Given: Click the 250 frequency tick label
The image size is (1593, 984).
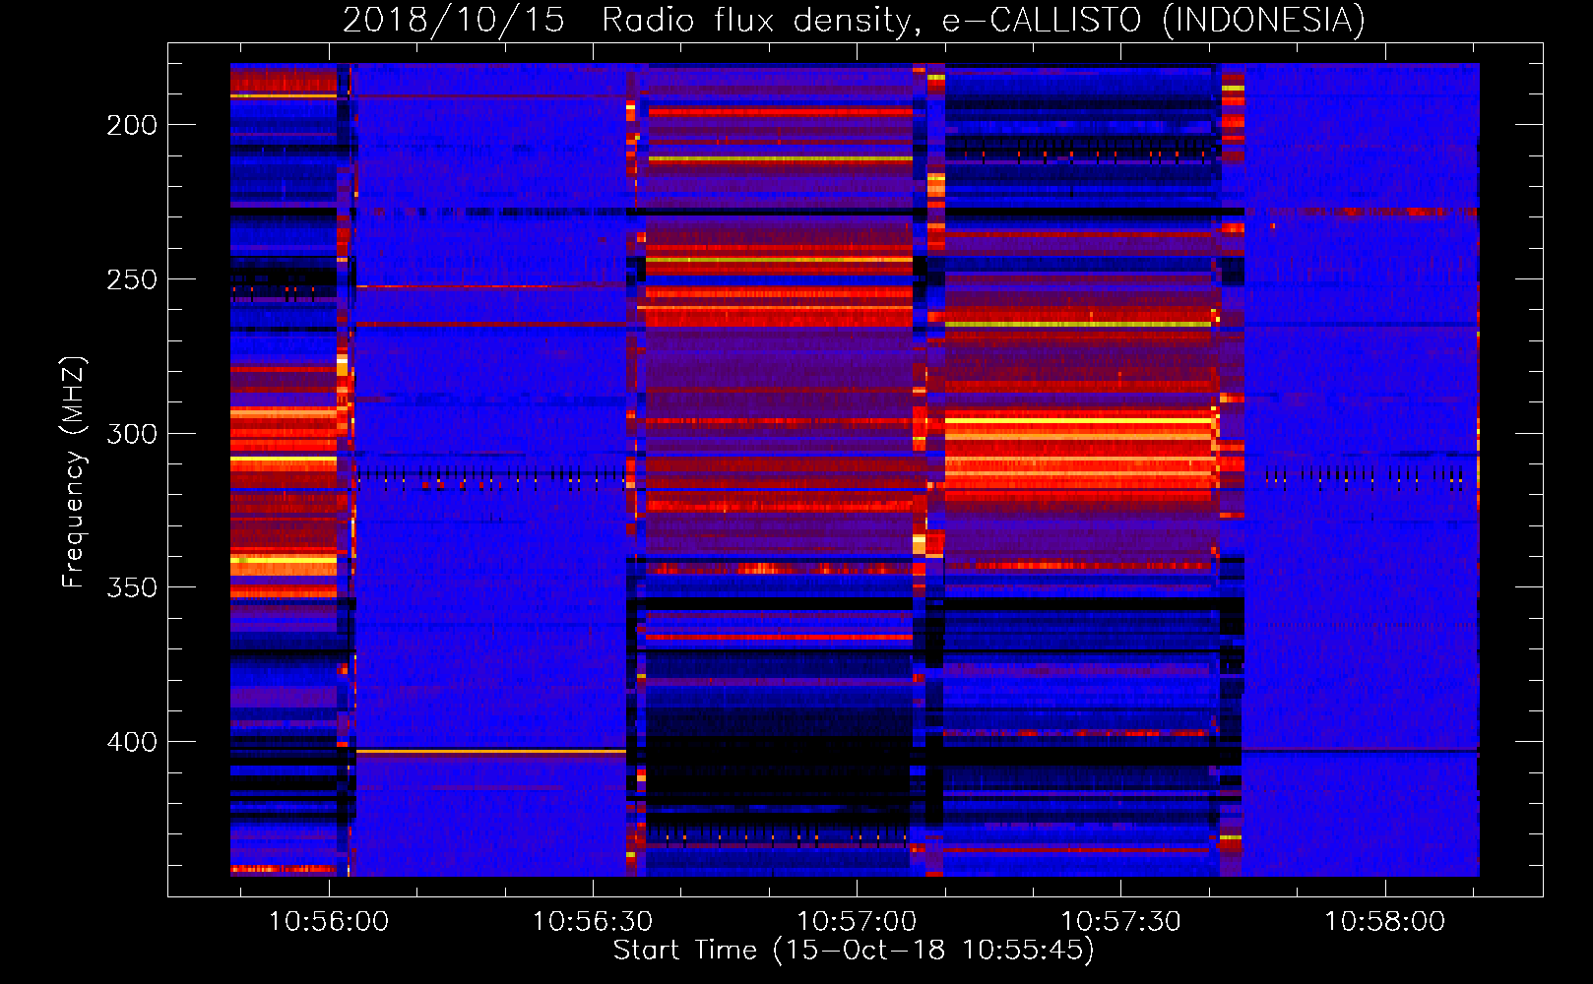Looking at the screenshot, I should point(132,279).
